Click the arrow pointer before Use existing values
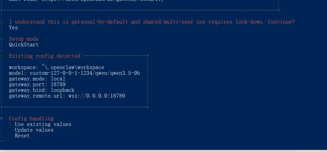This screenshot has height=152, width=327. [10, 124]
